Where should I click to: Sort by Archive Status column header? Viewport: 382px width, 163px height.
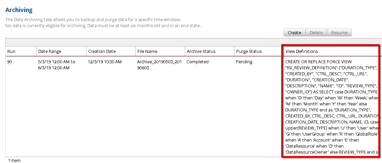(201, 51)
